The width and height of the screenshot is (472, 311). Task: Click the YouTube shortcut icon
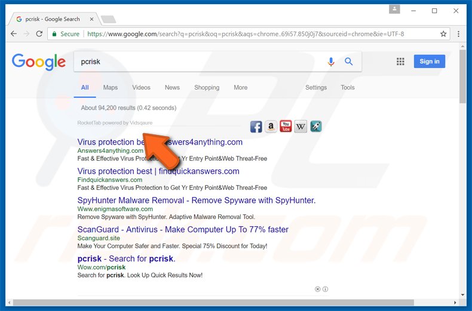pos(286,127)
